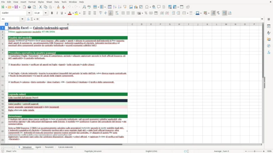
Task: Switch to the Calcolo indennità sheet tab
Action: [x=65, y=147]
